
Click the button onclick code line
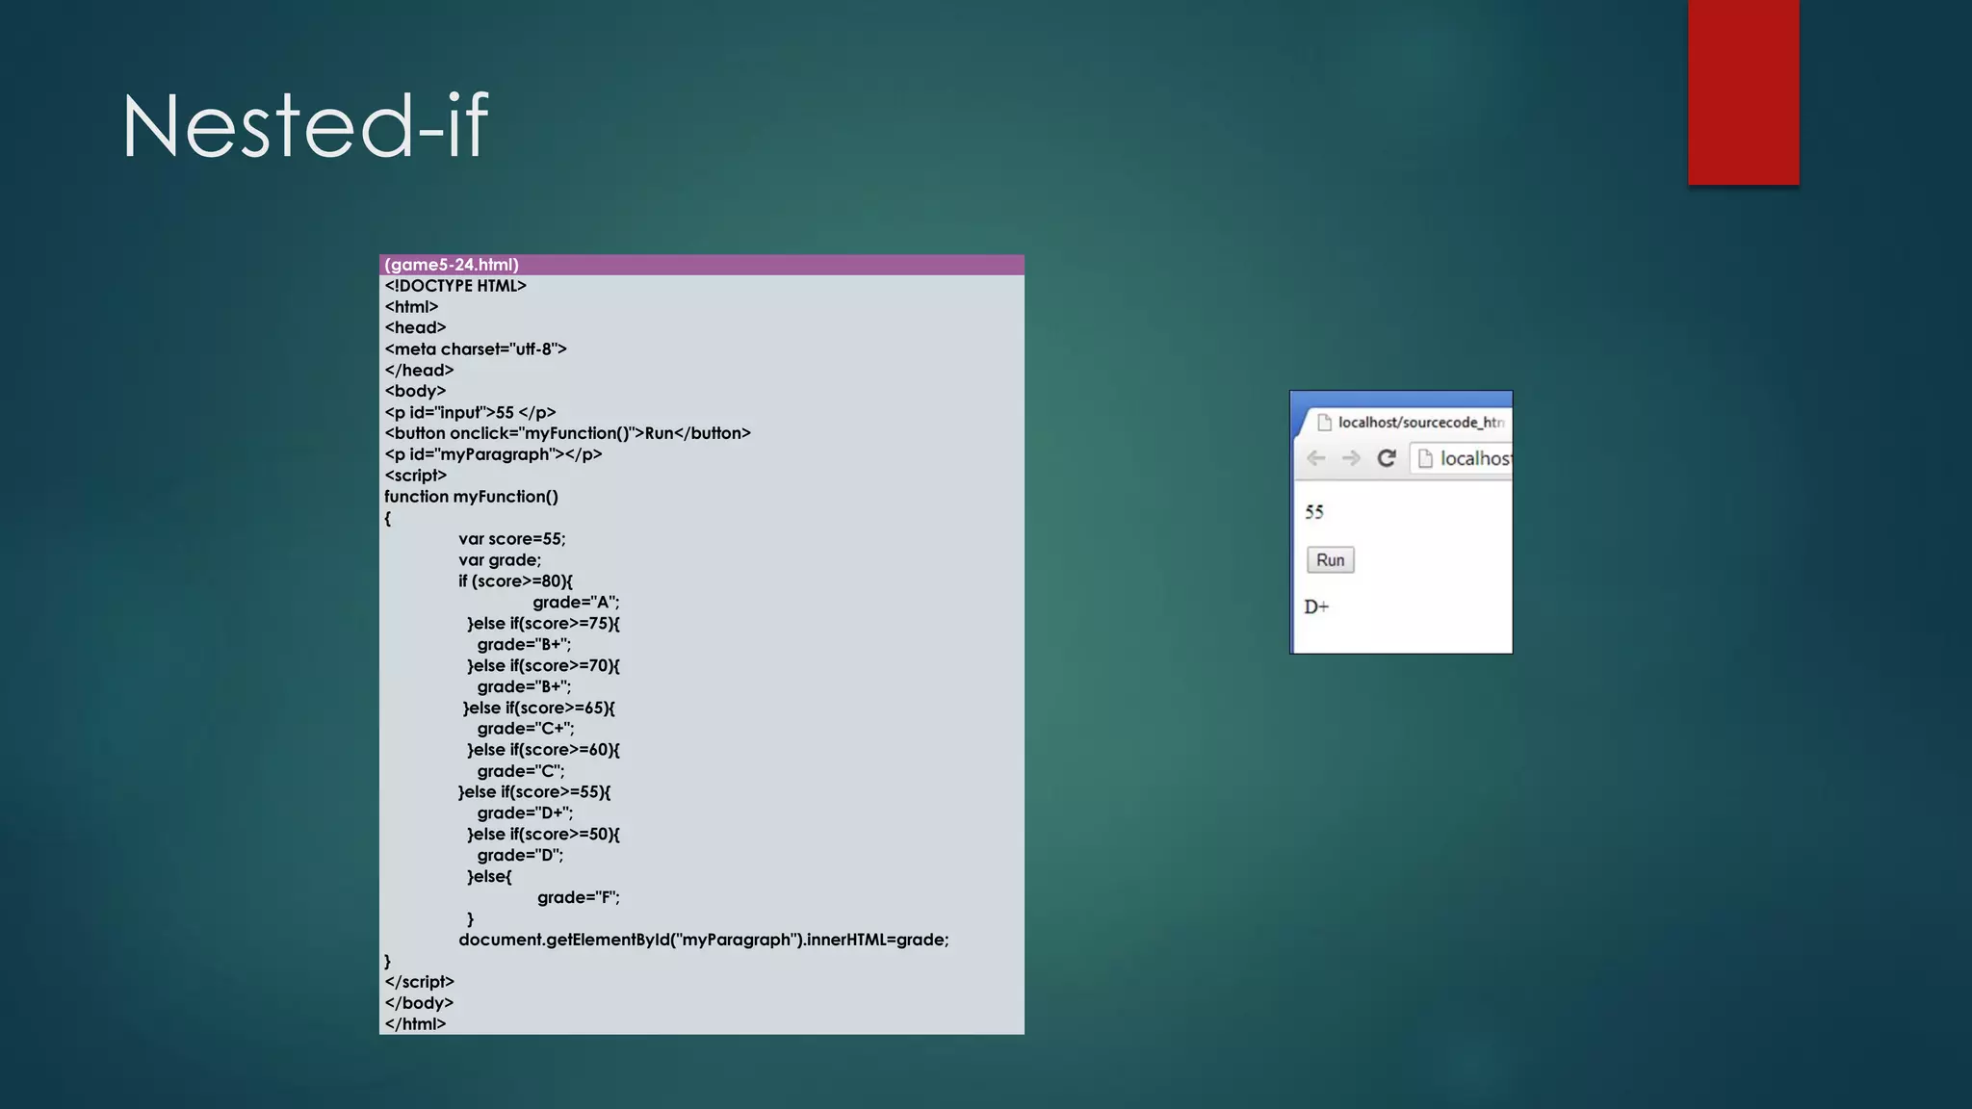click(x=567, y=433)
